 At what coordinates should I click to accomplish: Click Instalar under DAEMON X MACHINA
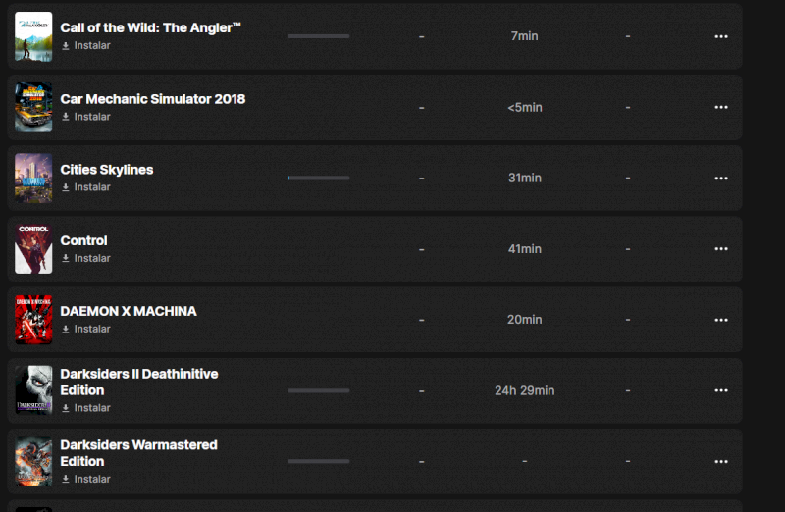tap(86, 329)
